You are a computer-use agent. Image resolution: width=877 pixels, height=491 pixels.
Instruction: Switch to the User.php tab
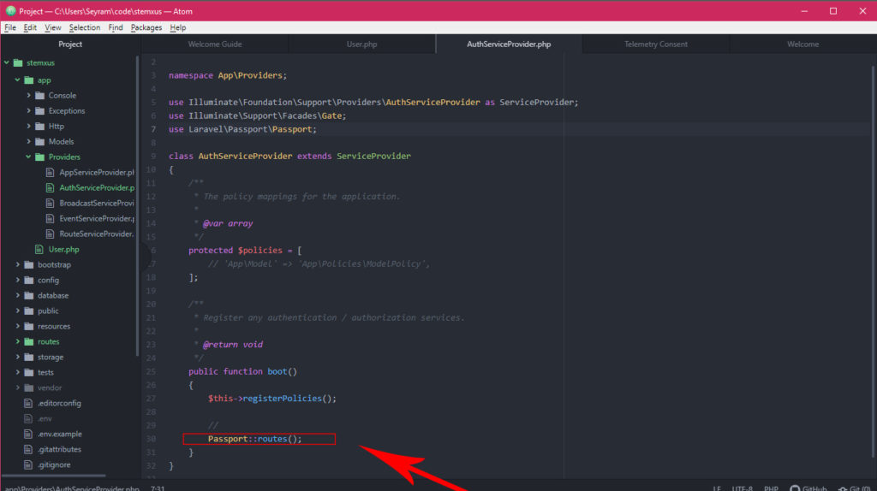[361, 44]
